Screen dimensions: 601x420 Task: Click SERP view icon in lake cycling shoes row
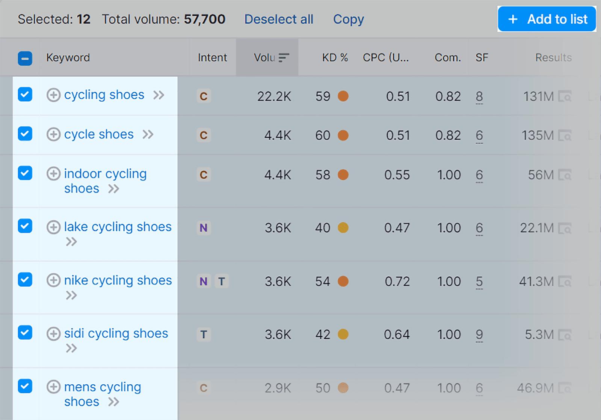(x=565, y=228)
